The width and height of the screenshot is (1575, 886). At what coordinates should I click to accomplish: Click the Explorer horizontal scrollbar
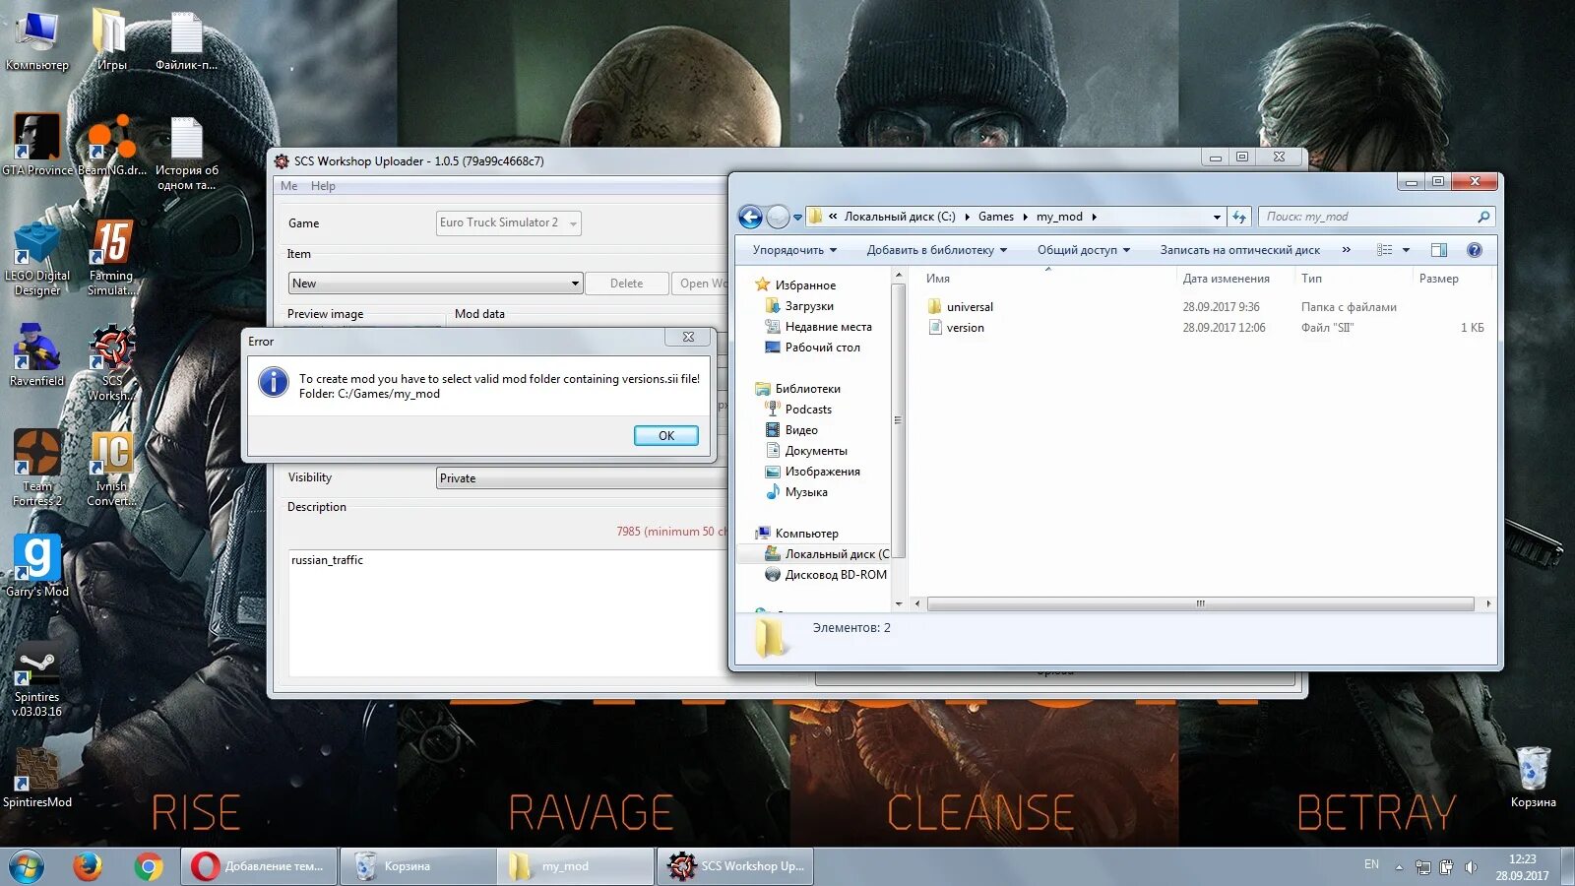1200,603
